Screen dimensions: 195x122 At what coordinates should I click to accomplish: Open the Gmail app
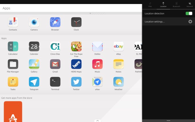[55, 64]
